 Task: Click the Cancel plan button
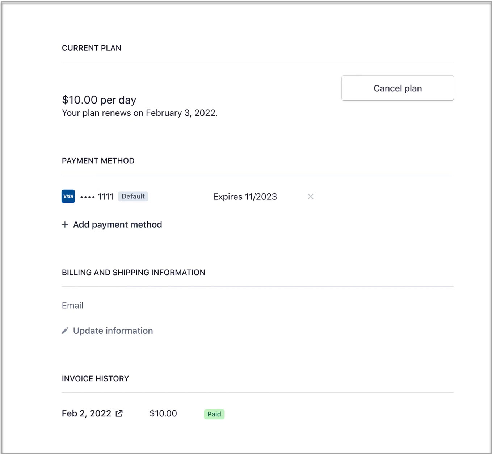tap(398, 88)
